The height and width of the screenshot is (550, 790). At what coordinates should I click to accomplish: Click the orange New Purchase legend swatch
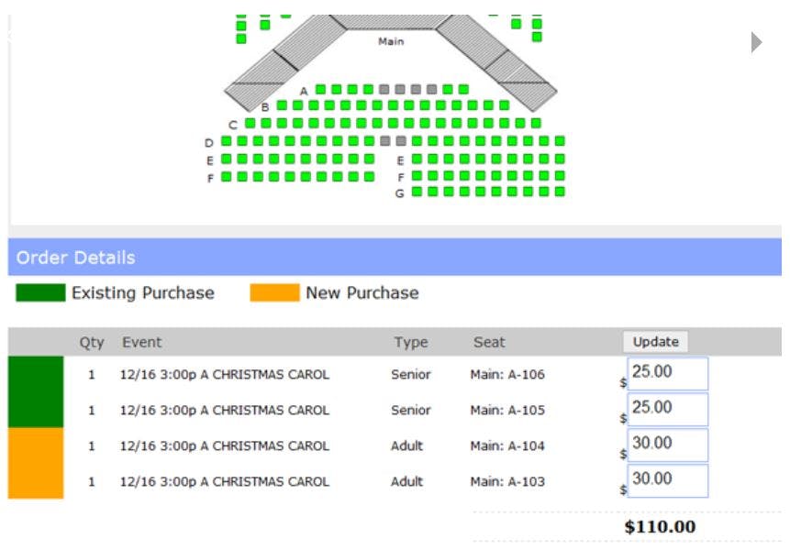tap(274, 293)
